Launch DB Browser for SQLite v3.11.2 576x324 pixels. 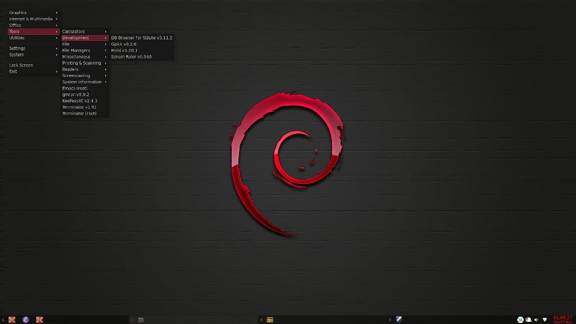click(142, 38)
